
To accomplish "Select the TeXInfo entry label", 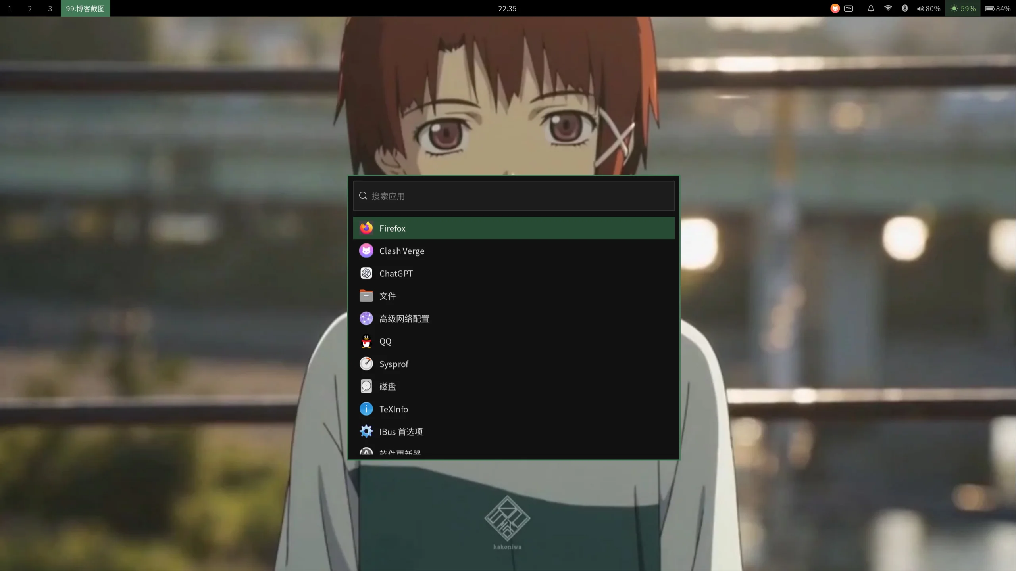I will [x=393, y=409].
